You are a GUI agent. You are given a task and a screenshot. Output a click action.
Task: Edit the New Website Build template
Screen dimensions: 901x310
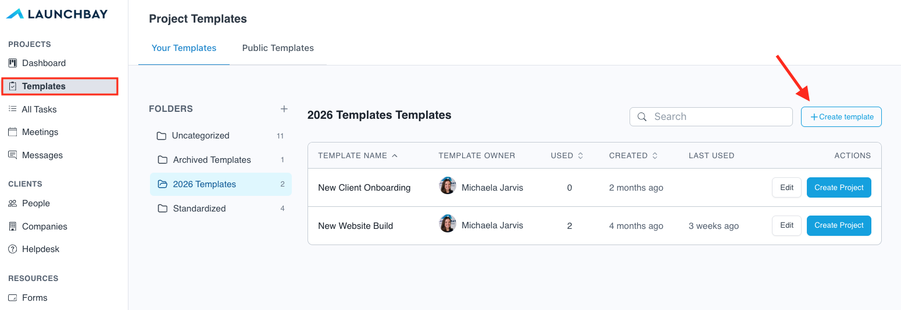pos(786,225)
